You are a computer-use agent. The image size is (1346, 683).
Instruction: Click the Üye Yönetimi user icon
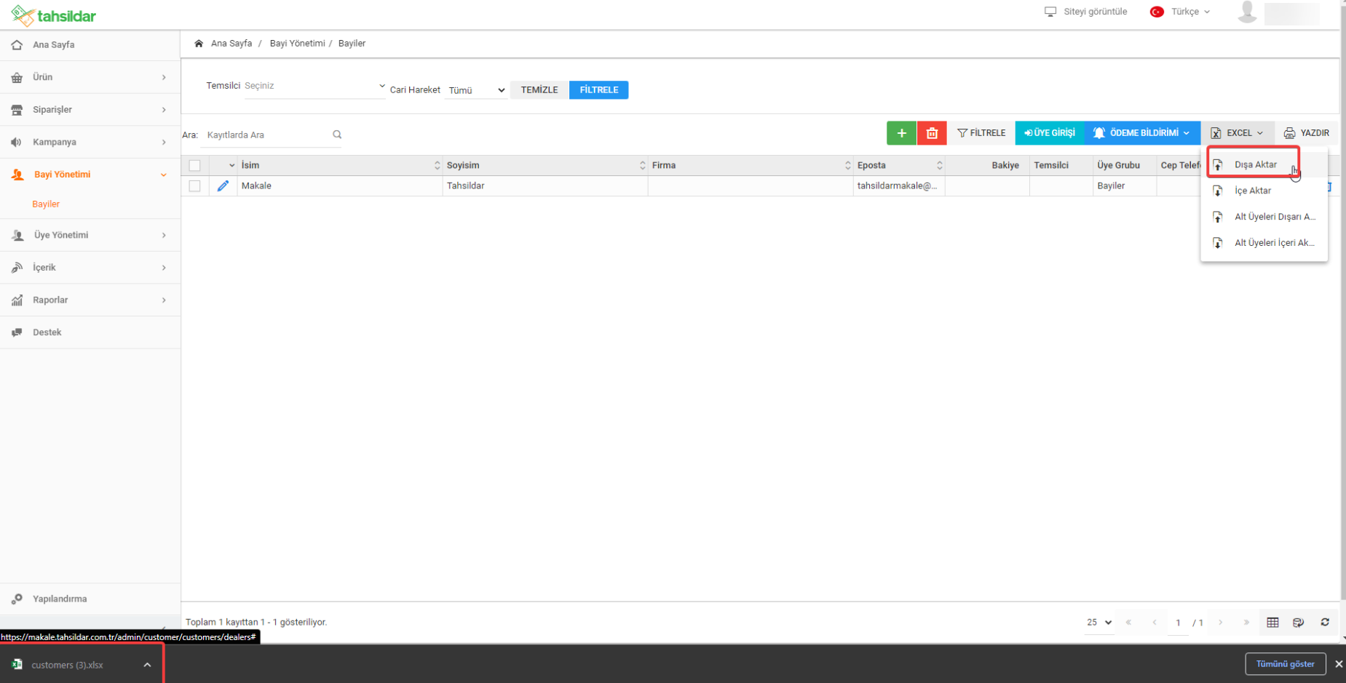[17, 235]
